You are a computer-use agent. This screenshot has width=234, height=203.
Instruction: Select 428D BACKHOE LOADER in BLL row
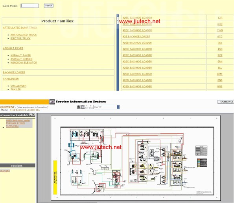point(137,68)
